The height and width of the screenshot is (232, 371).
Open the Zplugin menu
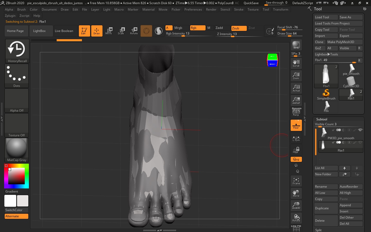(x=10, y=16)
